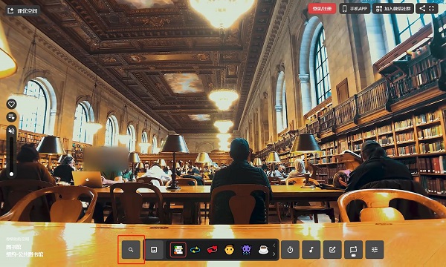
Task: Open the stopwatch timer tool
Action: [290, 250]
